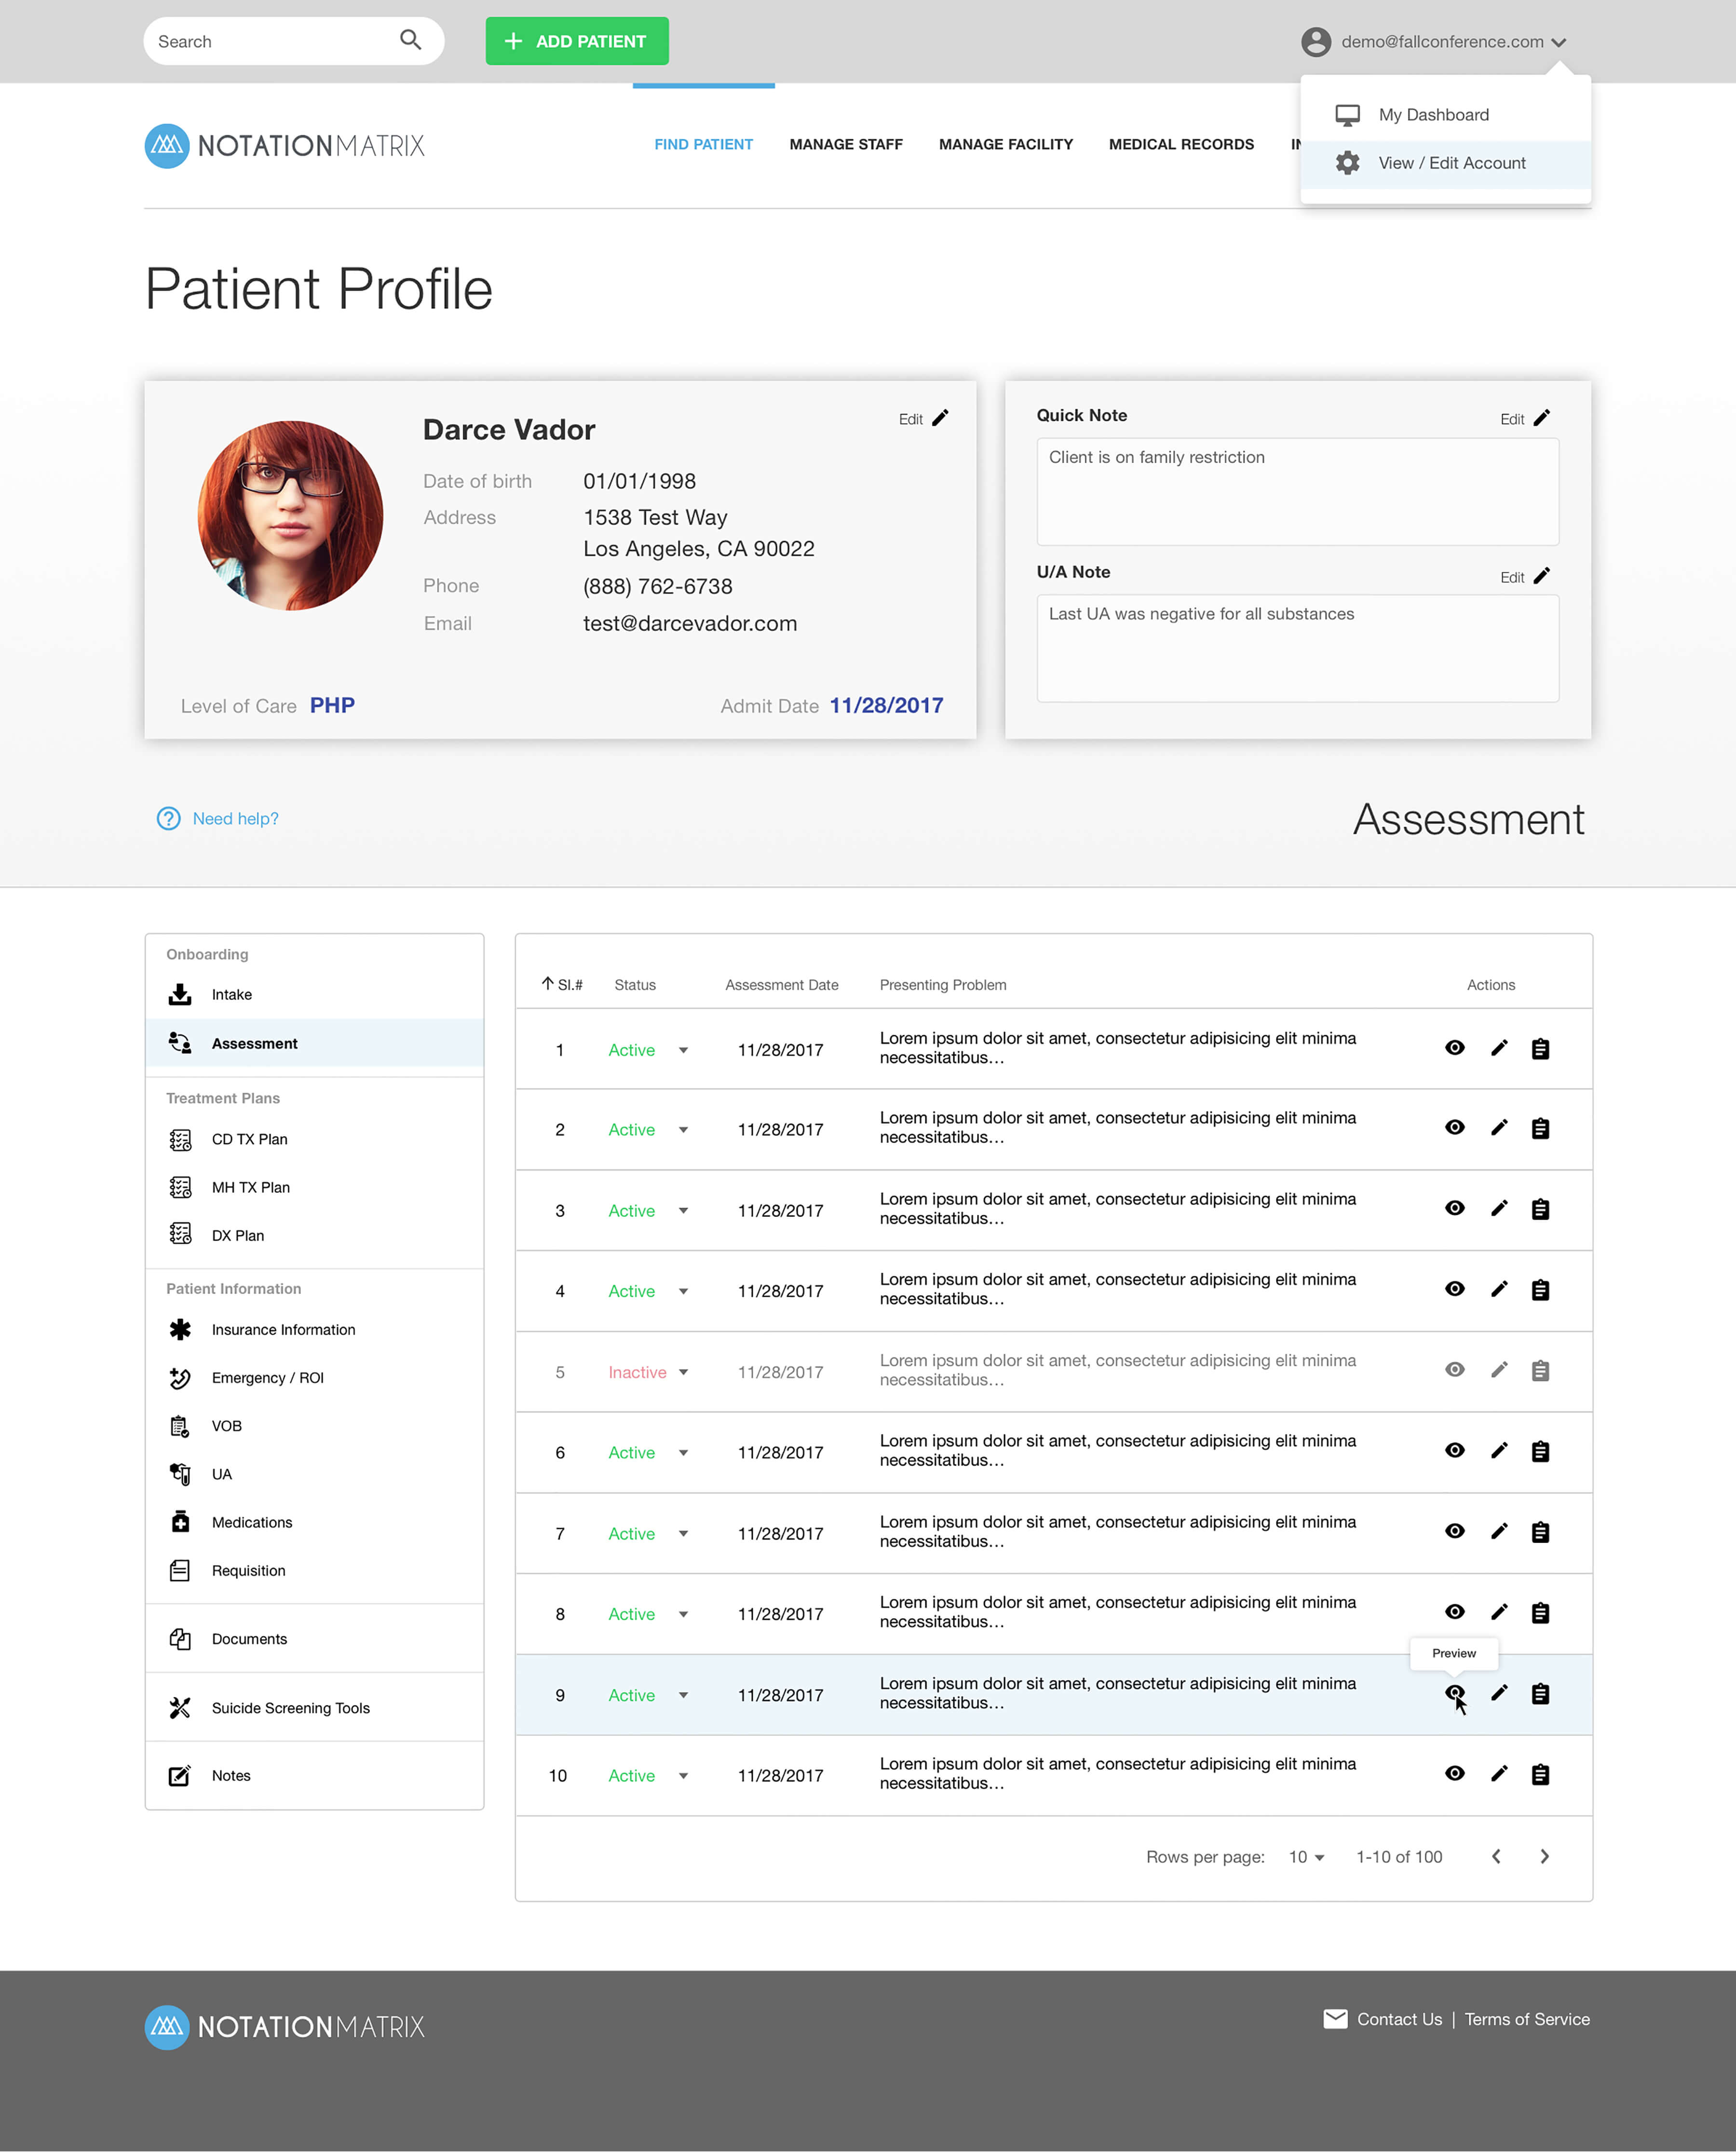
Task: Select My Dashboard from account menu
Action: tap(1445, 115)
